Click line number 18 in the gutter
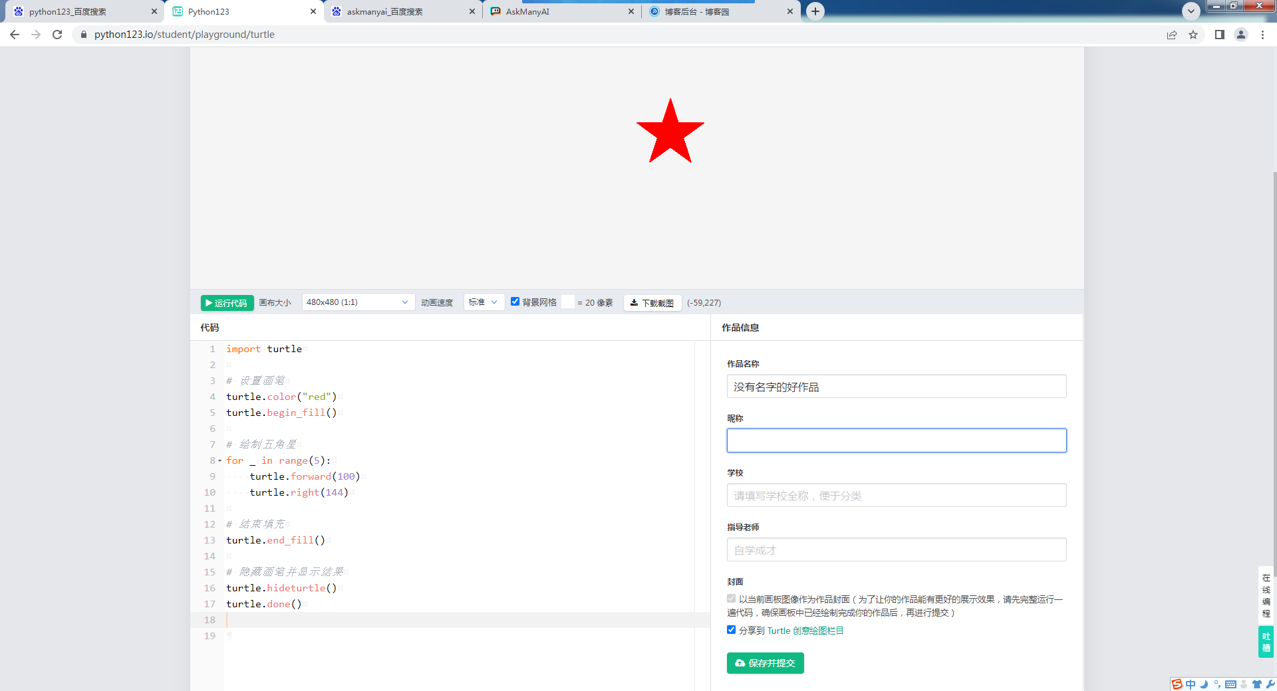Viewport: 1277px width, 691px height. tap(210, 620)
